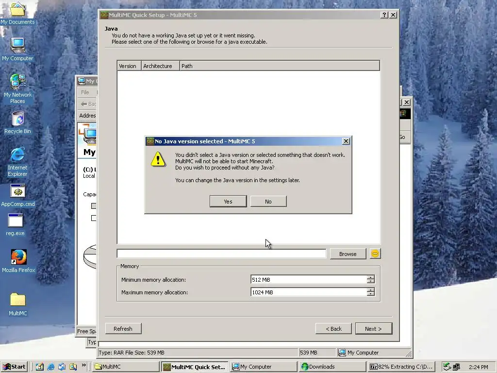
Task: Click Type: RAR File Size status text
Action: tap(132, 353)
